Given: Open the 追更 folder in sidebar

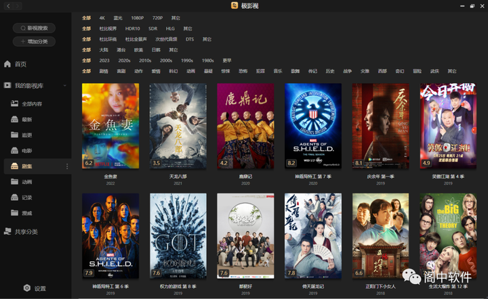Looking at the screenshot, I should click(15, 135).
